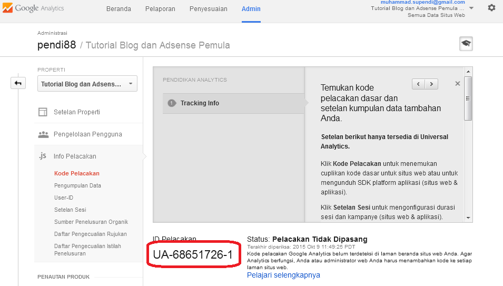Open the Tutorial Blog dan Adsens property dropdown
503x286 pixels.
[x=87, y=84]
